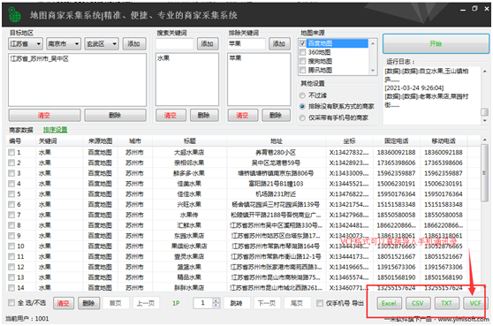
Task: Check row 2 亲相邻水果 checkbox
Action: (x=11, y=163)
